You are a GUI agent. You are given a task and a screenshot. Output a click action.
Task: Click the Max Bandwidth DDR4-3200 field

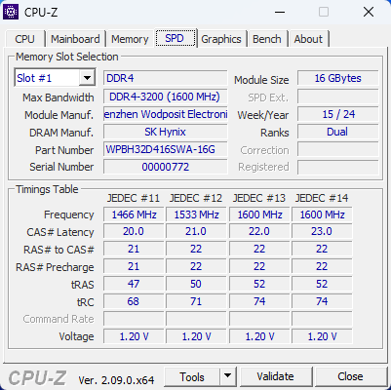[x=166, y=97]
